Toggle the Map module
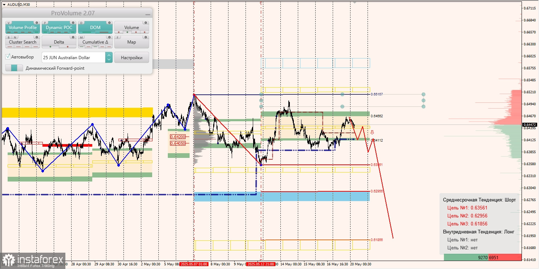This screenshot has height=269, width=539. (x=131, y=42)
